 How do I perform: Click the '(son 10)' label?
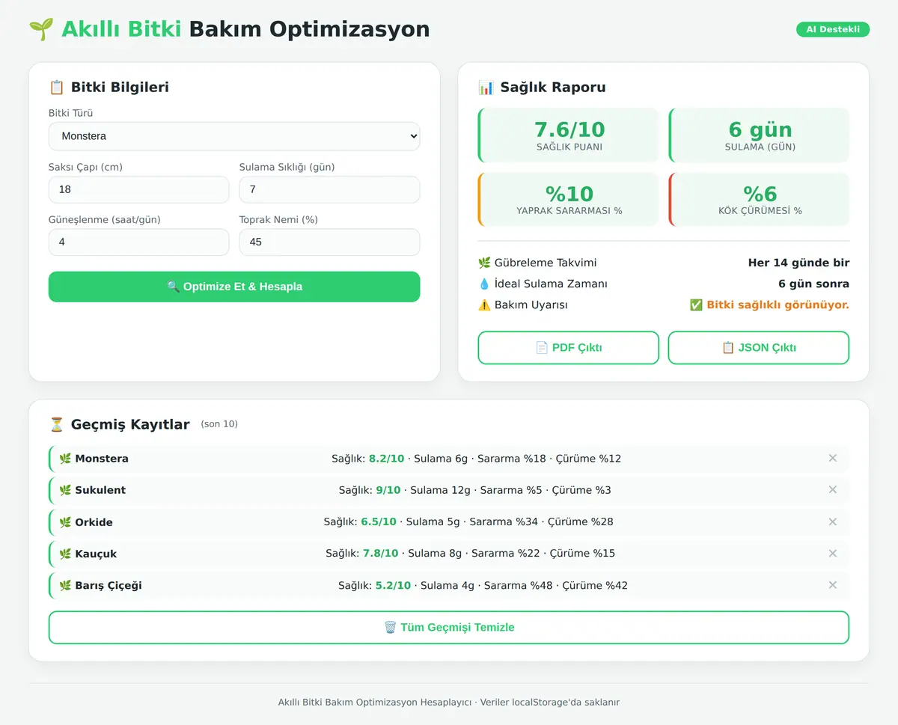(219, 424)
